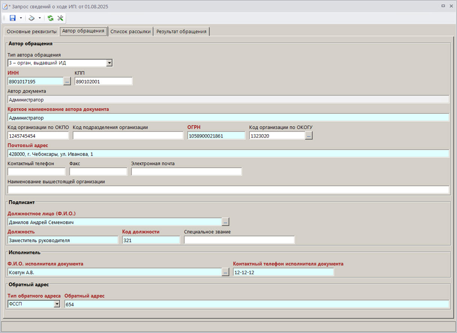Click the Save (floppy disk) toolbar icon

12,18
